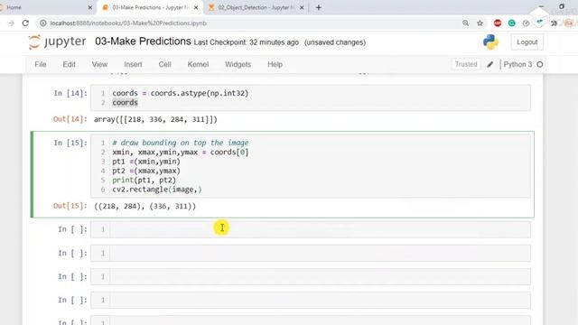
Task: Click the Out[14] array output text
Action: click(x=155, y=119)
